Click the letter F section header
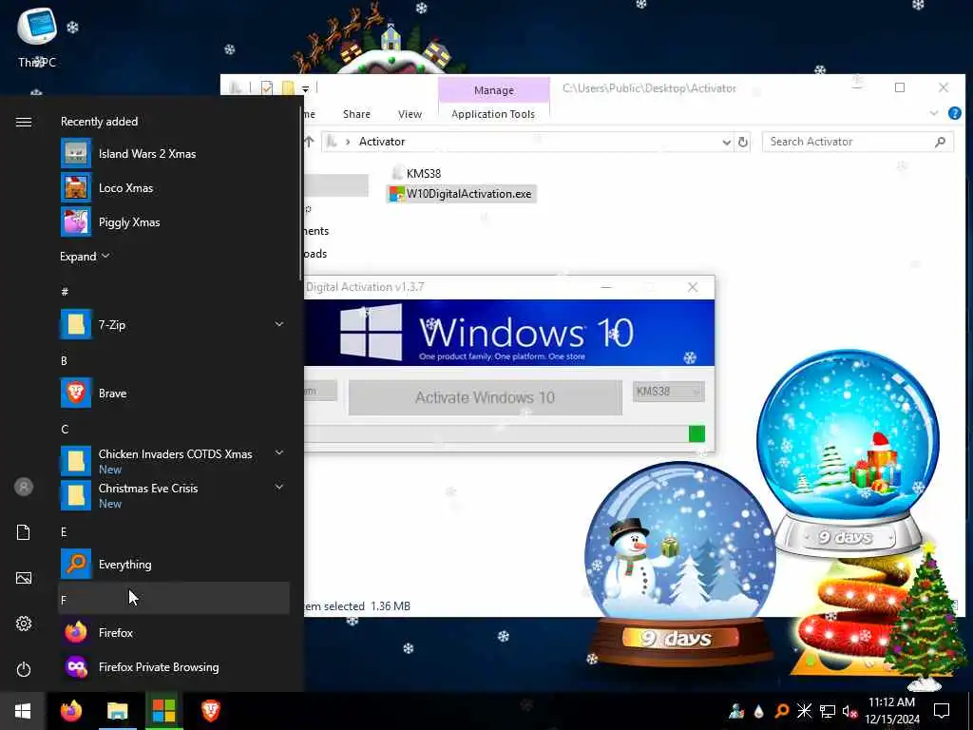 (174, 599)
